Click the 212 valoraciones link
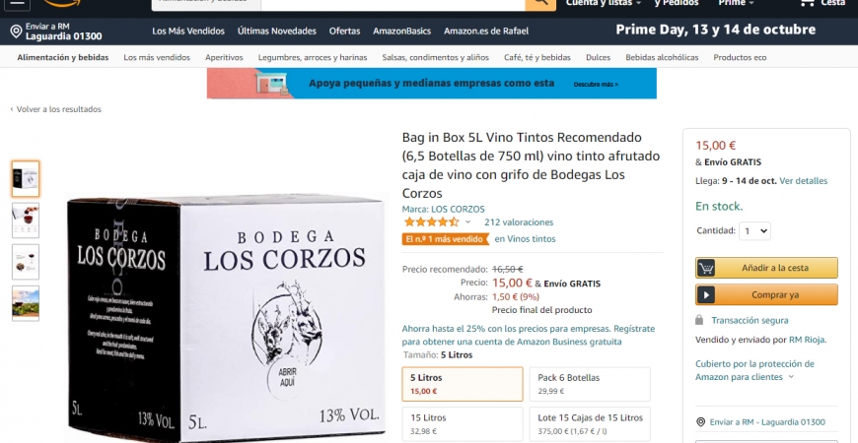 [519, 222]
